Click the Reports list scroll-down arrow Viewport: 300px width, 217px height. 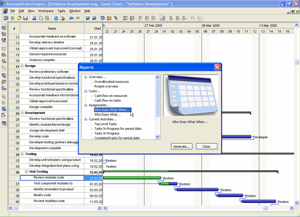pyautogui.click(x=157, y=137)
